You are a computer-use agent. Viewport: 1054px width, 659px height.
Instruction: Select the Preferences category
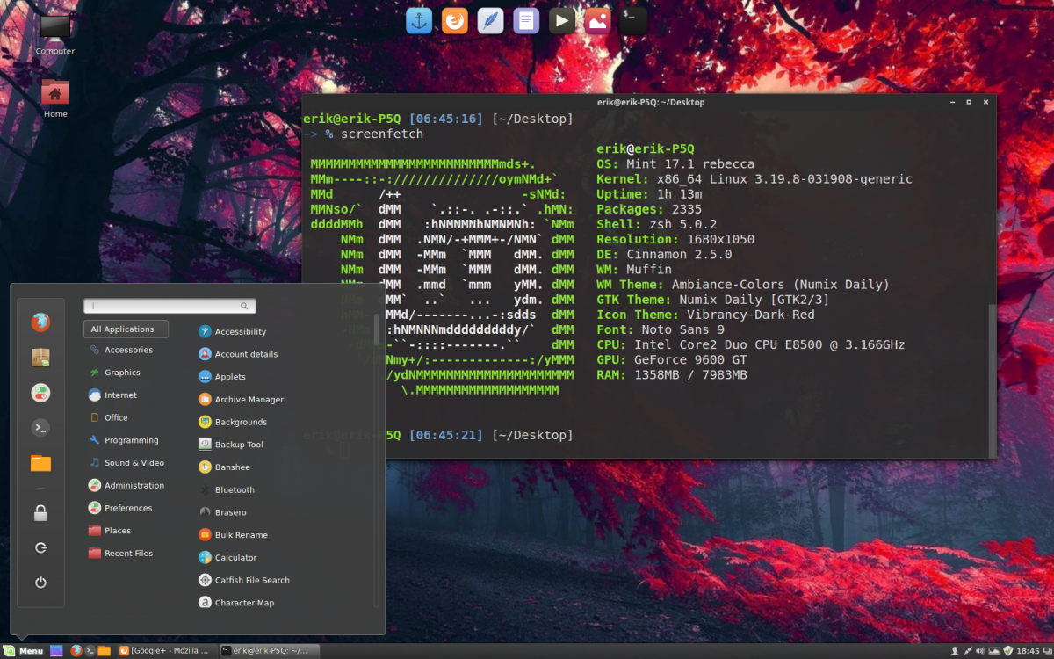[x=126, y=508]
